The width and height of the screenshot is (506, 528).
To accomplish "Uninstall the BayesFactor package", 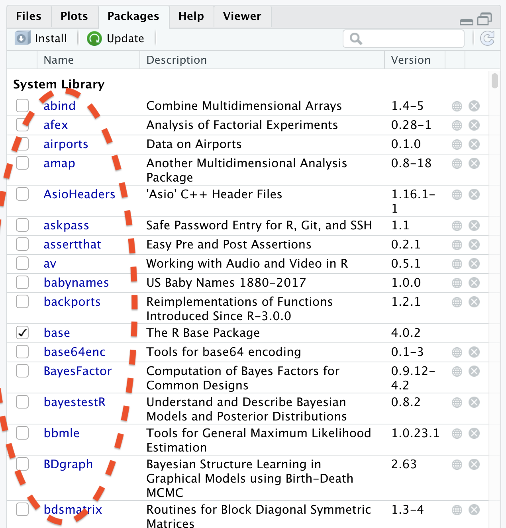I will coord(474,372).
